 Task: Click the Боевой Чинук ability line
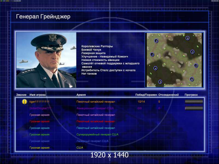click(x=91, y=50)
